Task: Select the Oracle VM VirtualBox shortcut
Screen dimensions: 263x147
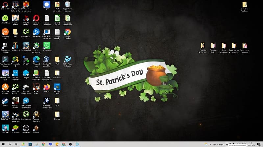Action: pyautogui.click(x=47, y=61)
